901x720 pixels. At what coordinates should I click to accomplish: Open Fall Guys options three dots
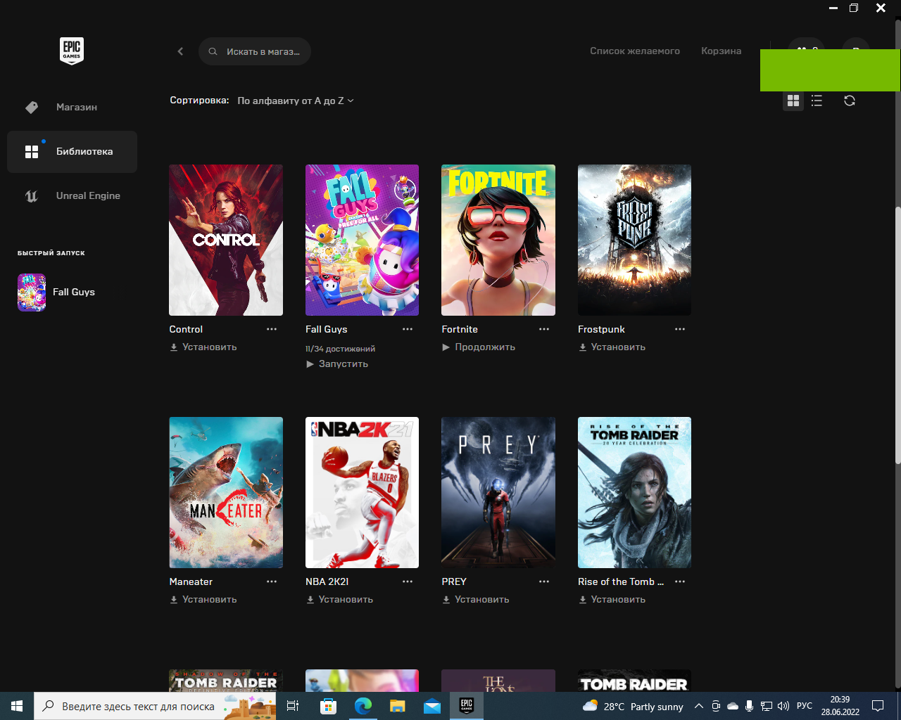coord(408,329)
